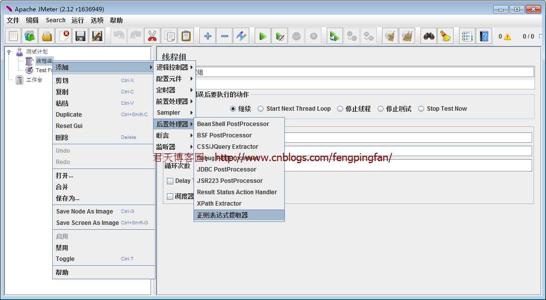
Task: Expand the 监听器 submenu
Action: click(174, 147)
